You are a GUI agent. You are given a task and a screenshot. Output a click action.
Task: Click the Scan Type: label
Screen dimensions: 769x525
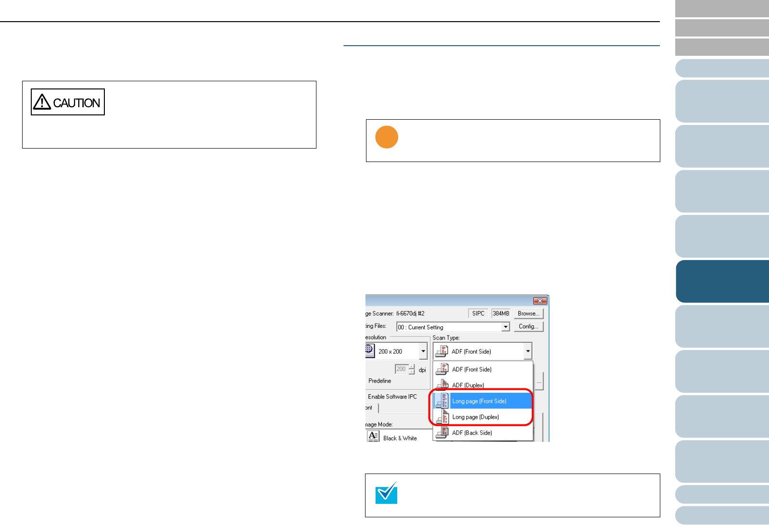(x=446, y=337)
